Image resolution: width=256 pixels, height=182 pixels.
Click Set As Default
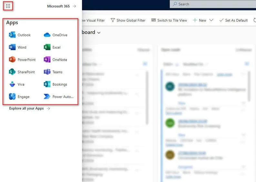click(x=233, y=20)
